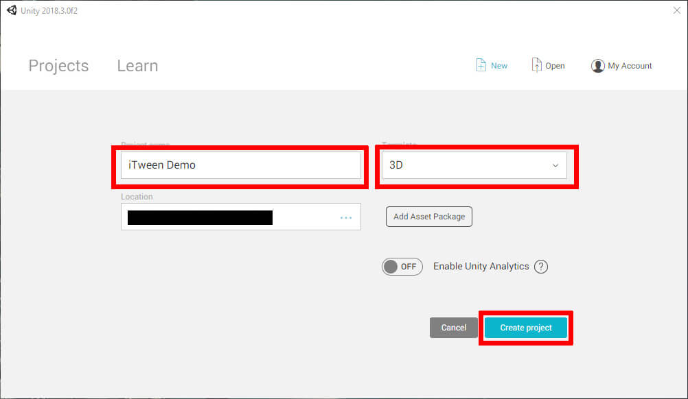Click the Unity logo in title bar

(x=12, y=10)
